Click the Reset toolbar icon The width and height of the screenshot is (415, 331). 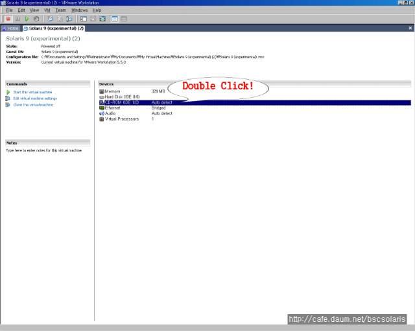pyautogui.click(x=36, y=19)
